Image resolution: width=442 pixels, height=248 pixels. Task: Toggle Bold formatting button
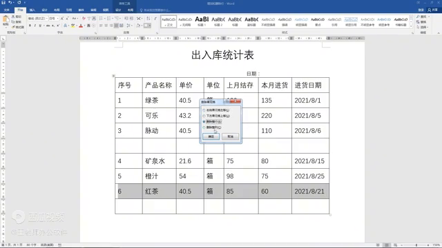tap(30, 25)
